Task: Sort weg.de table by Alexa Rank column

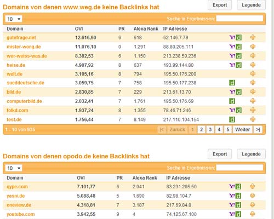Action: coord(146,29)
